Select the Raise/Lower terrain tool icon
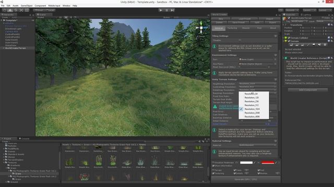Screen dimensions: 334x187 click(291, 45)
